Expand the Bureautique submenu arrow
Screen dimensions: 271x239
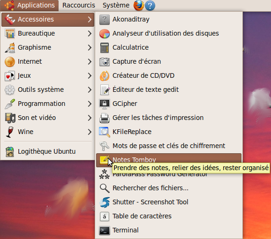90,33
